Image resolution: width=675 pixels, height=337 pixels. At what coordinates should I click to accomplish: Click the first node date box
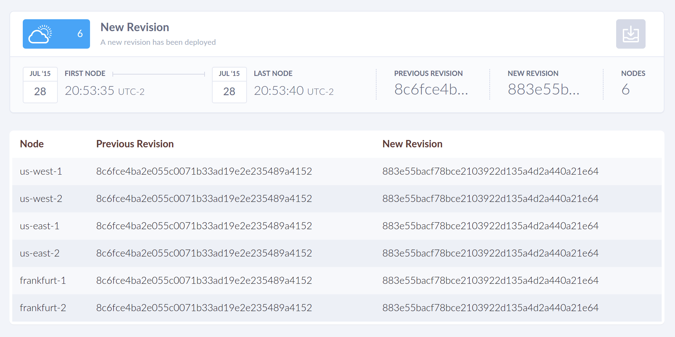(x=40, y=85)
